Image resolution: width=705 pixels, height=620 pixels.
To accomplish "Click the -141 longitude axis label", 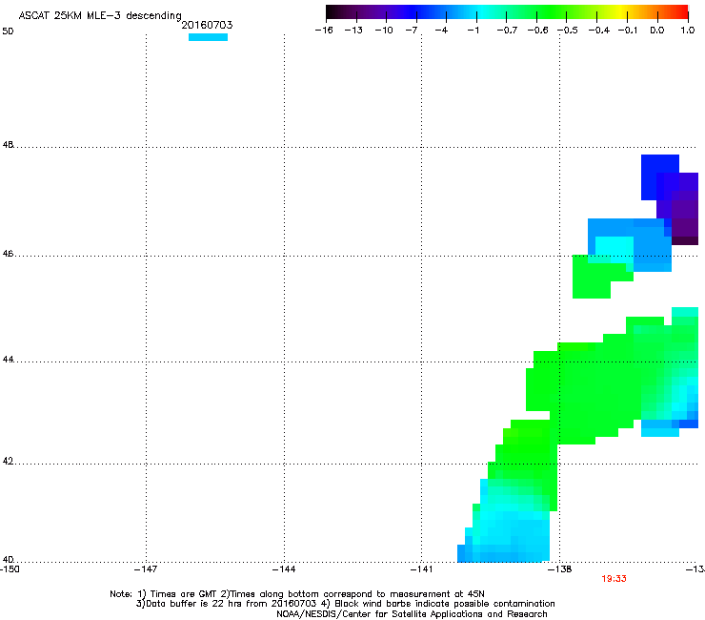I will coord(422,569).
